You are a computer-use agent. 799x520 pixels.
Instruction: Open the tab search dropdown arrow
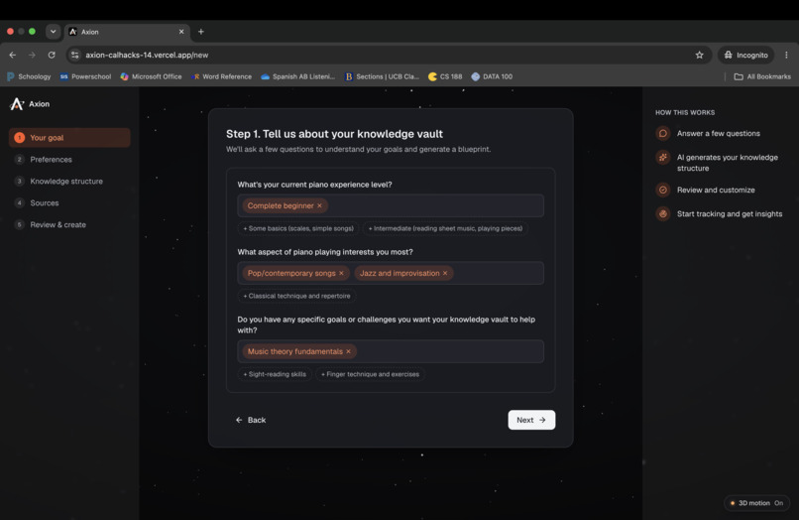click(x=53, y=32)
